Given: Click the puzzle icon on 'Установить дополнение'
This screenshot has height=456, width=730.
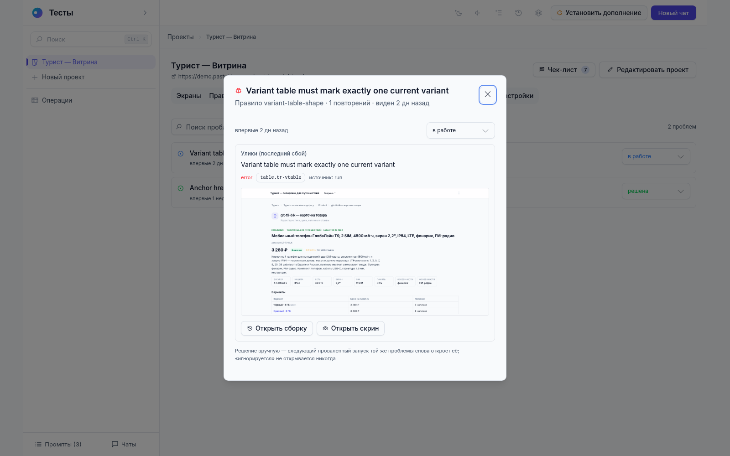Looking at the screenshot, I should tap(559, 13).
